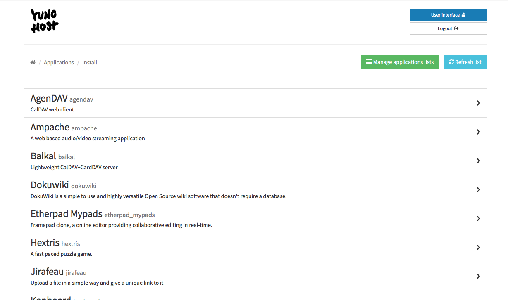Open Jirafeau row chevron

[x=478, y=276]
